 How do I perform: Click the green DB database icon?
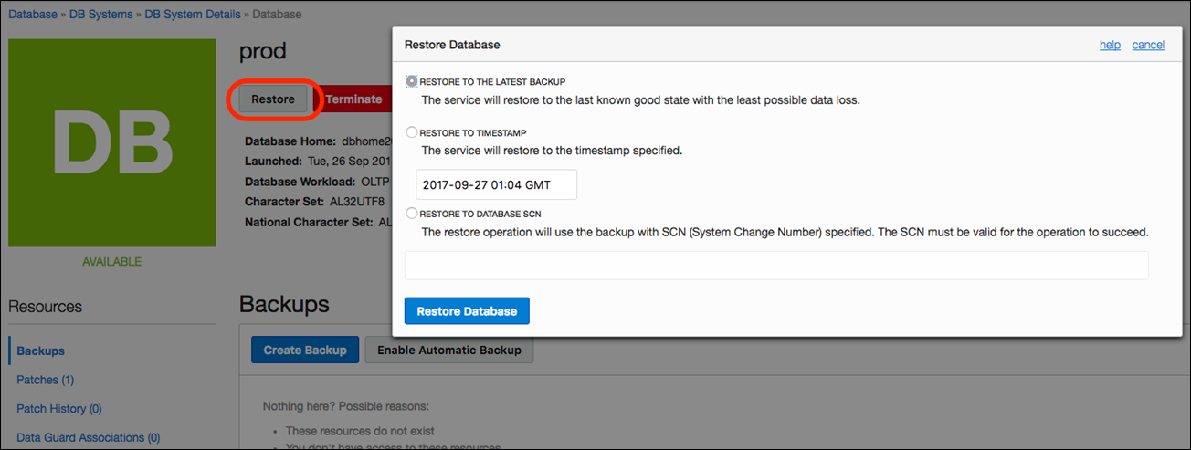tap(112, 143)
